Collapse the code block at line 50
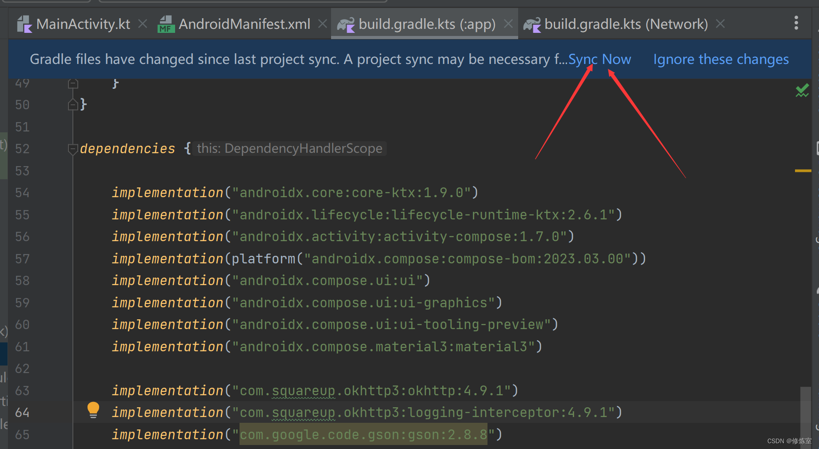The image size is (819, 449). tap(73, 104)
